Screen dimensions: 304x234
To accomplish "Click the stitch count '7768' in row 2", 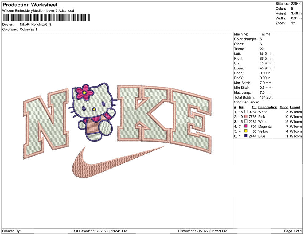I will click(x=252, y=117).
